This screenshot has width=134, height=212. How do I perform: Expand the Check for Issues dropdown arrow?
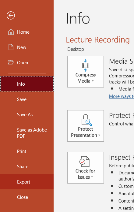pos(92,177)
